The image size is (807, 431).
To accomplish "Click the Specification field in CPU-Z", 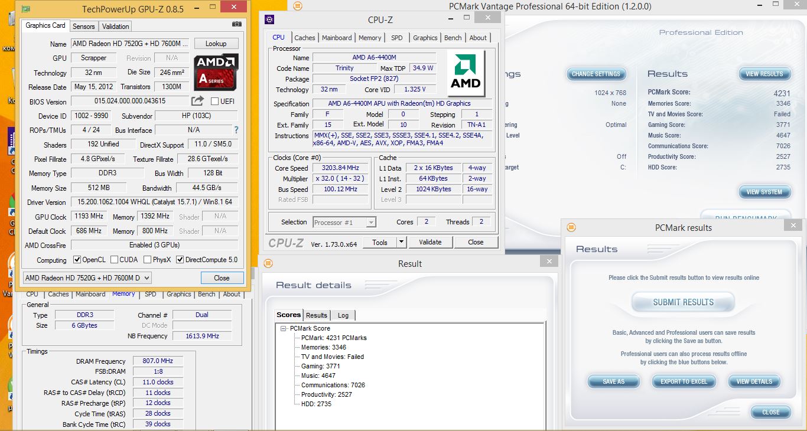I will (x=402, y=103).
